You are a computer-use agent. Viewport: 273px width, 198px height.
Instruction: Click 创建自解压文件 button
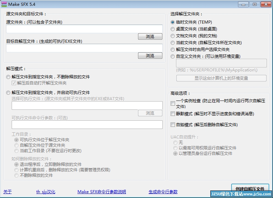point(250,189)
